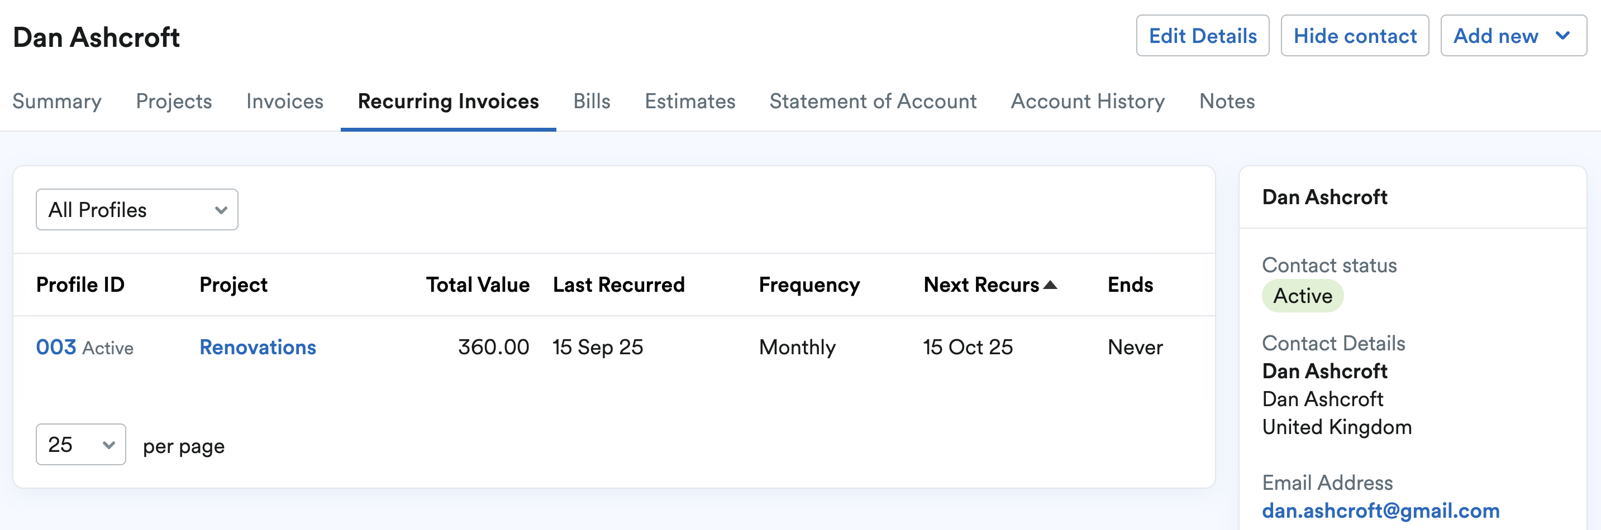Screen dimensions: 1601x530
Task: Switch to the Summary tab
Action: [57, 101]
